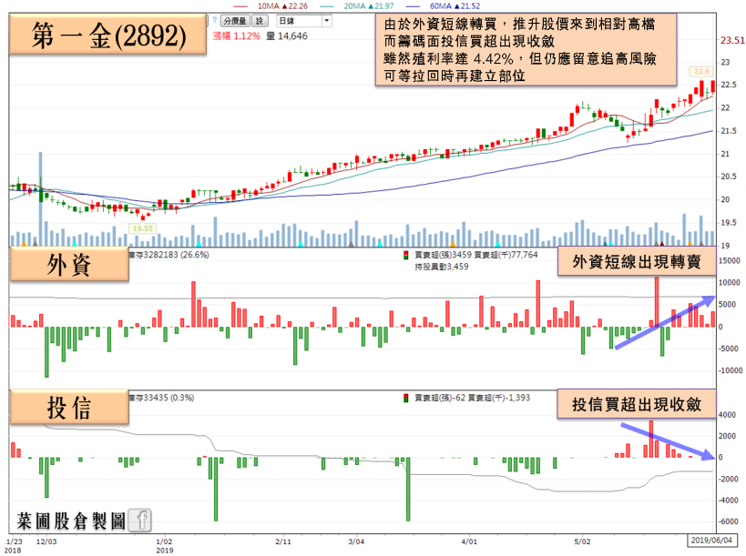Click the 設 settings button
Screen dimensions: 746x556
coord(260,21)
